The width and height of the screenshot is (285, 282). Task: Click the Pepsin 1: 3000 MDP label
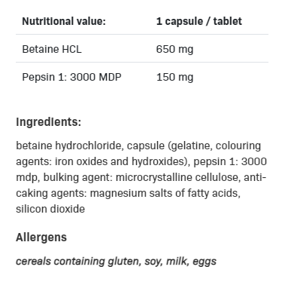(x=71, y=77)
